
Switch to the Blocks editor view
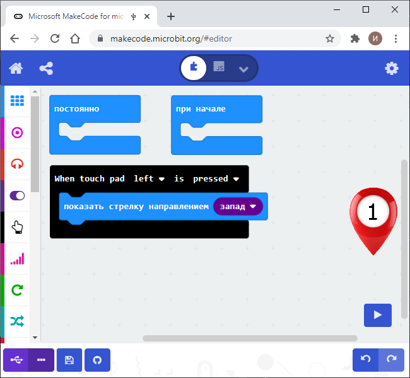[194, 68]
